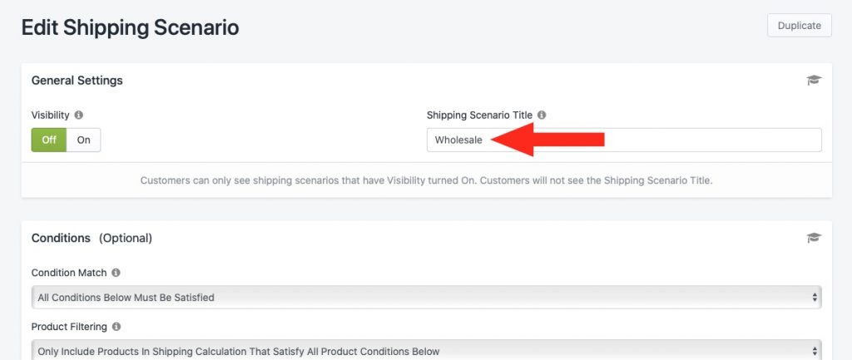Click the Shipping Scenario Title input field

pyautogui.click(x=624, y=140)
